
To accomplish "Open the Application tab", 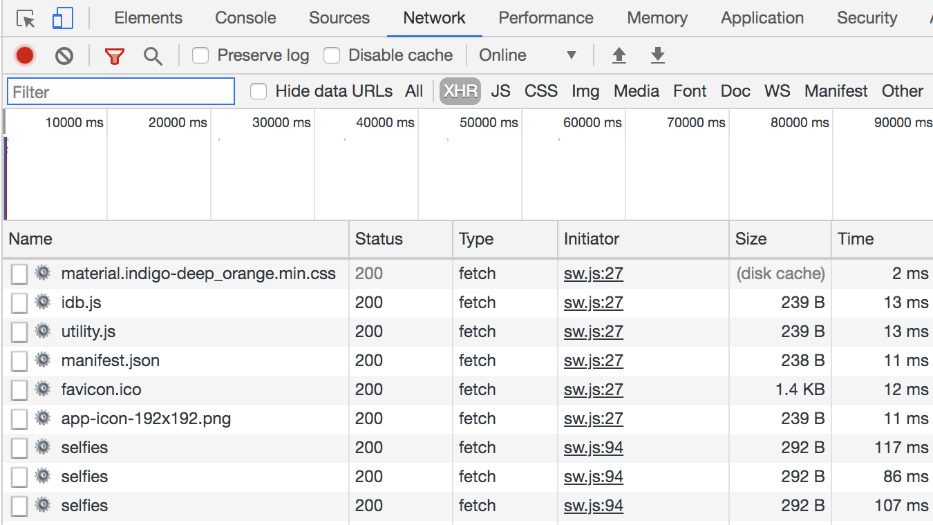I will pos(762,18).
